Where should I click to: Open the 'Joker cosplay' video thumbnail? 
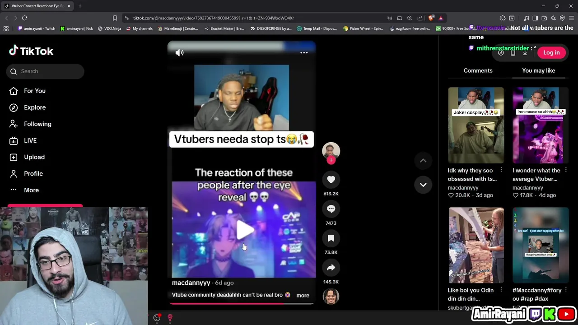[x=476, y=125]
